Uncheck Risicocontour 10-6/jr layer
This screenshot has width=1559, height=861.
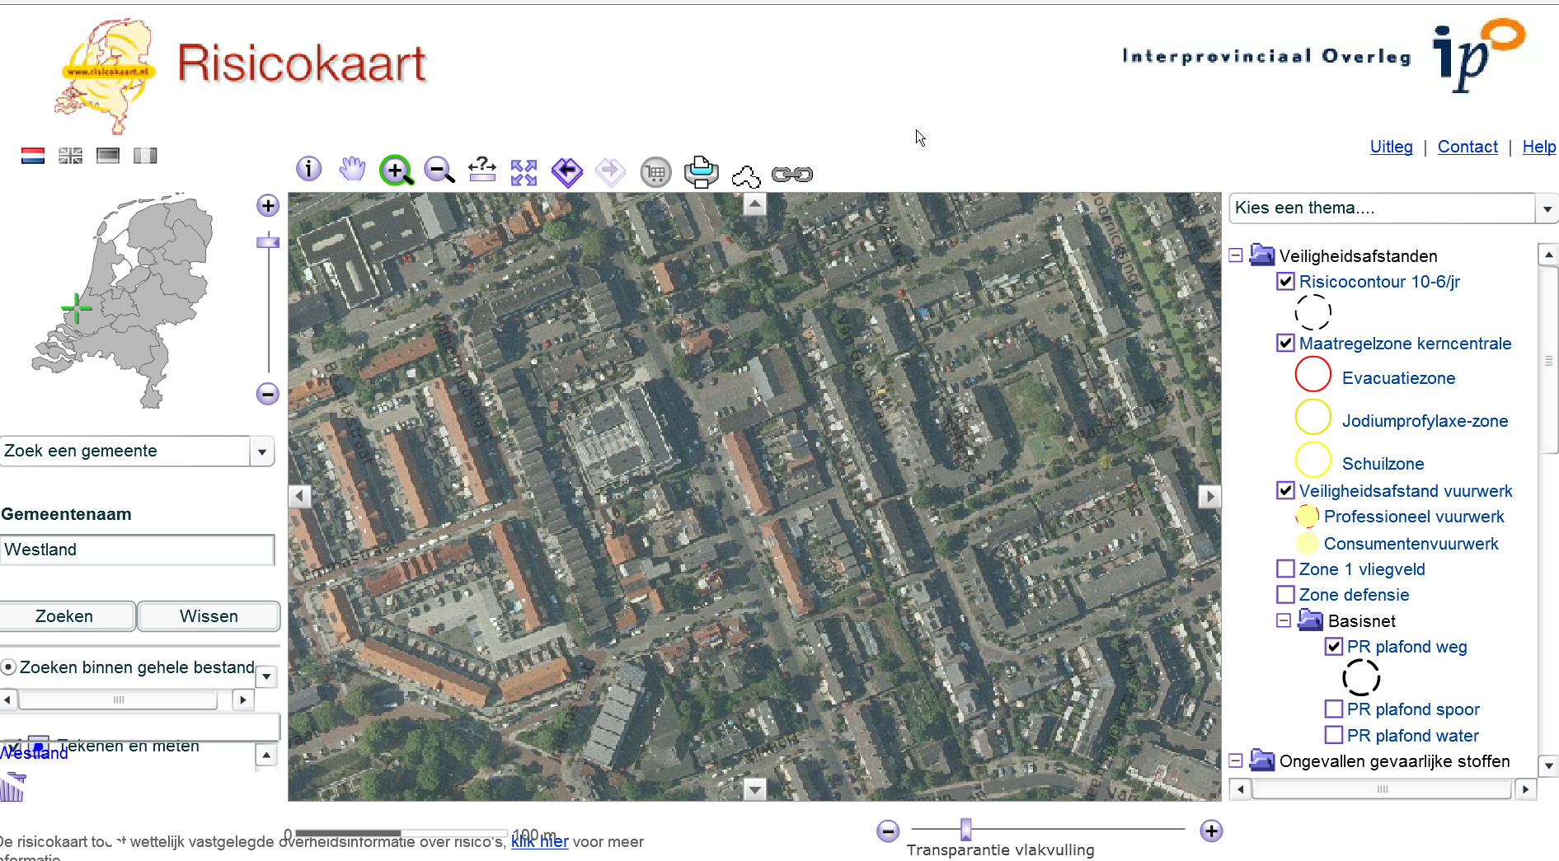tap(1285, 282)
